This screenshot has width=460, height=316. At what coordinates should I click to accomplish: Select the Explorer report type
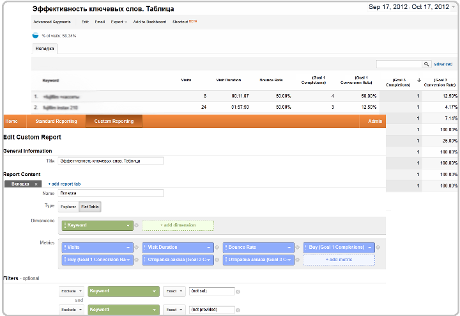coord(68,207)
